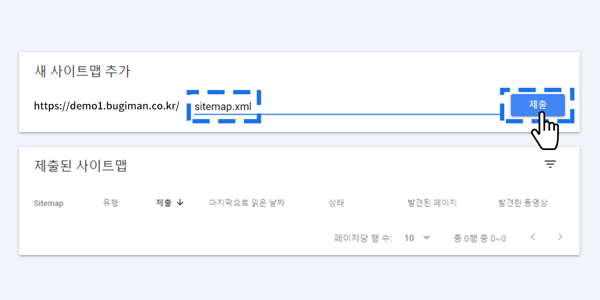Expand the rows per page dropdown arrow
600x300 pixels.
click(x=426, y=238)
